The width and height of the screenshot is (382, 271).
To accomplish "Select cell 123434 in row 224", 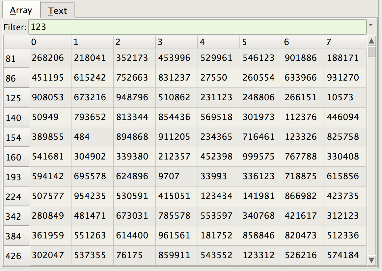I will 219,196.
